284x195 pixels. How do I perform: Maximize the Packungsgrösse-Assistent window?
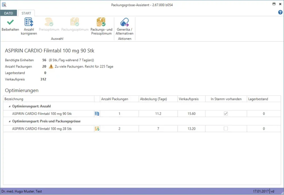[274, 4]
